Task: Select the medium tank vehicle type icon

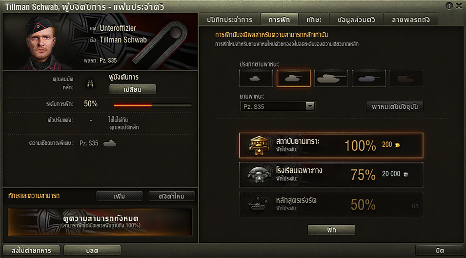Action: tap(293, 79)
